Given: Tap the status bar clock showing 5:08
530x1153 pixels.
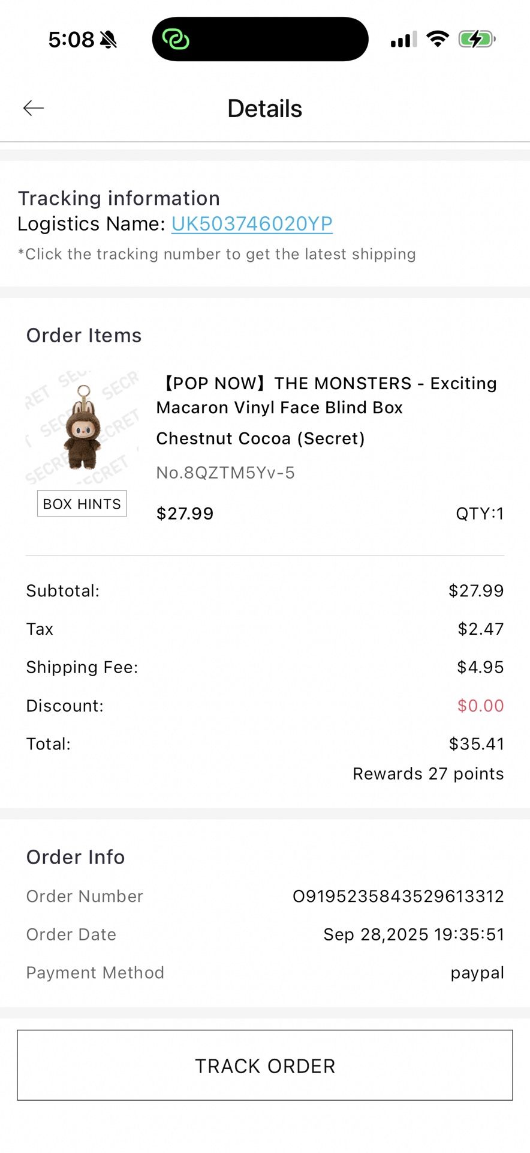Looking at the screenshot, I should (71, 40).
